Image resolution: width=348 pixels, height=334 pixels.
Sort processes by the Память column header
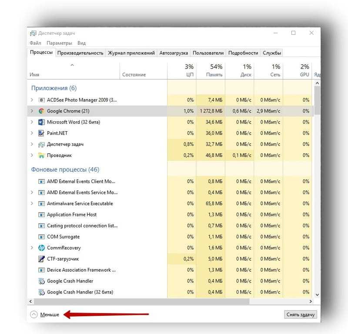pos(211,70)
